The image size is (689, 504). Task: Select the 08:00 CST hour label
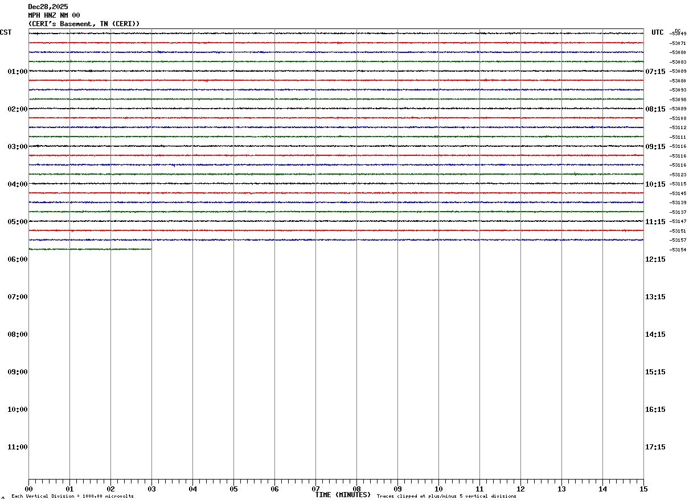18,334
